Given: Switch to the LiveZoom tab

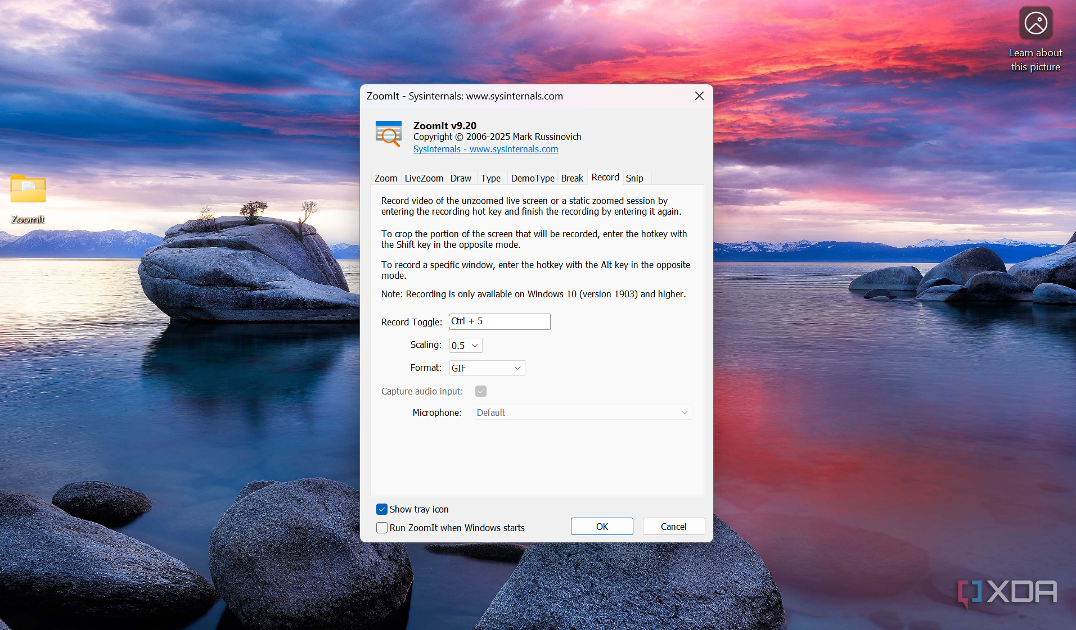Looking at the screenshot, I should (424, 178).
